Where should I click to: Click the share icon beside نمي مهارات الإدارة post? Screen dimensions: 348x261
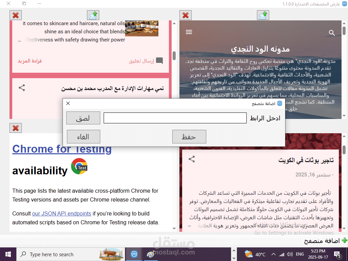click(22, 88)
